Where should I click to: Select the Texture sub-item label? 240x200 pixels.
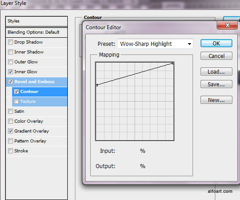pyautogui.click(x=28, y=102)
